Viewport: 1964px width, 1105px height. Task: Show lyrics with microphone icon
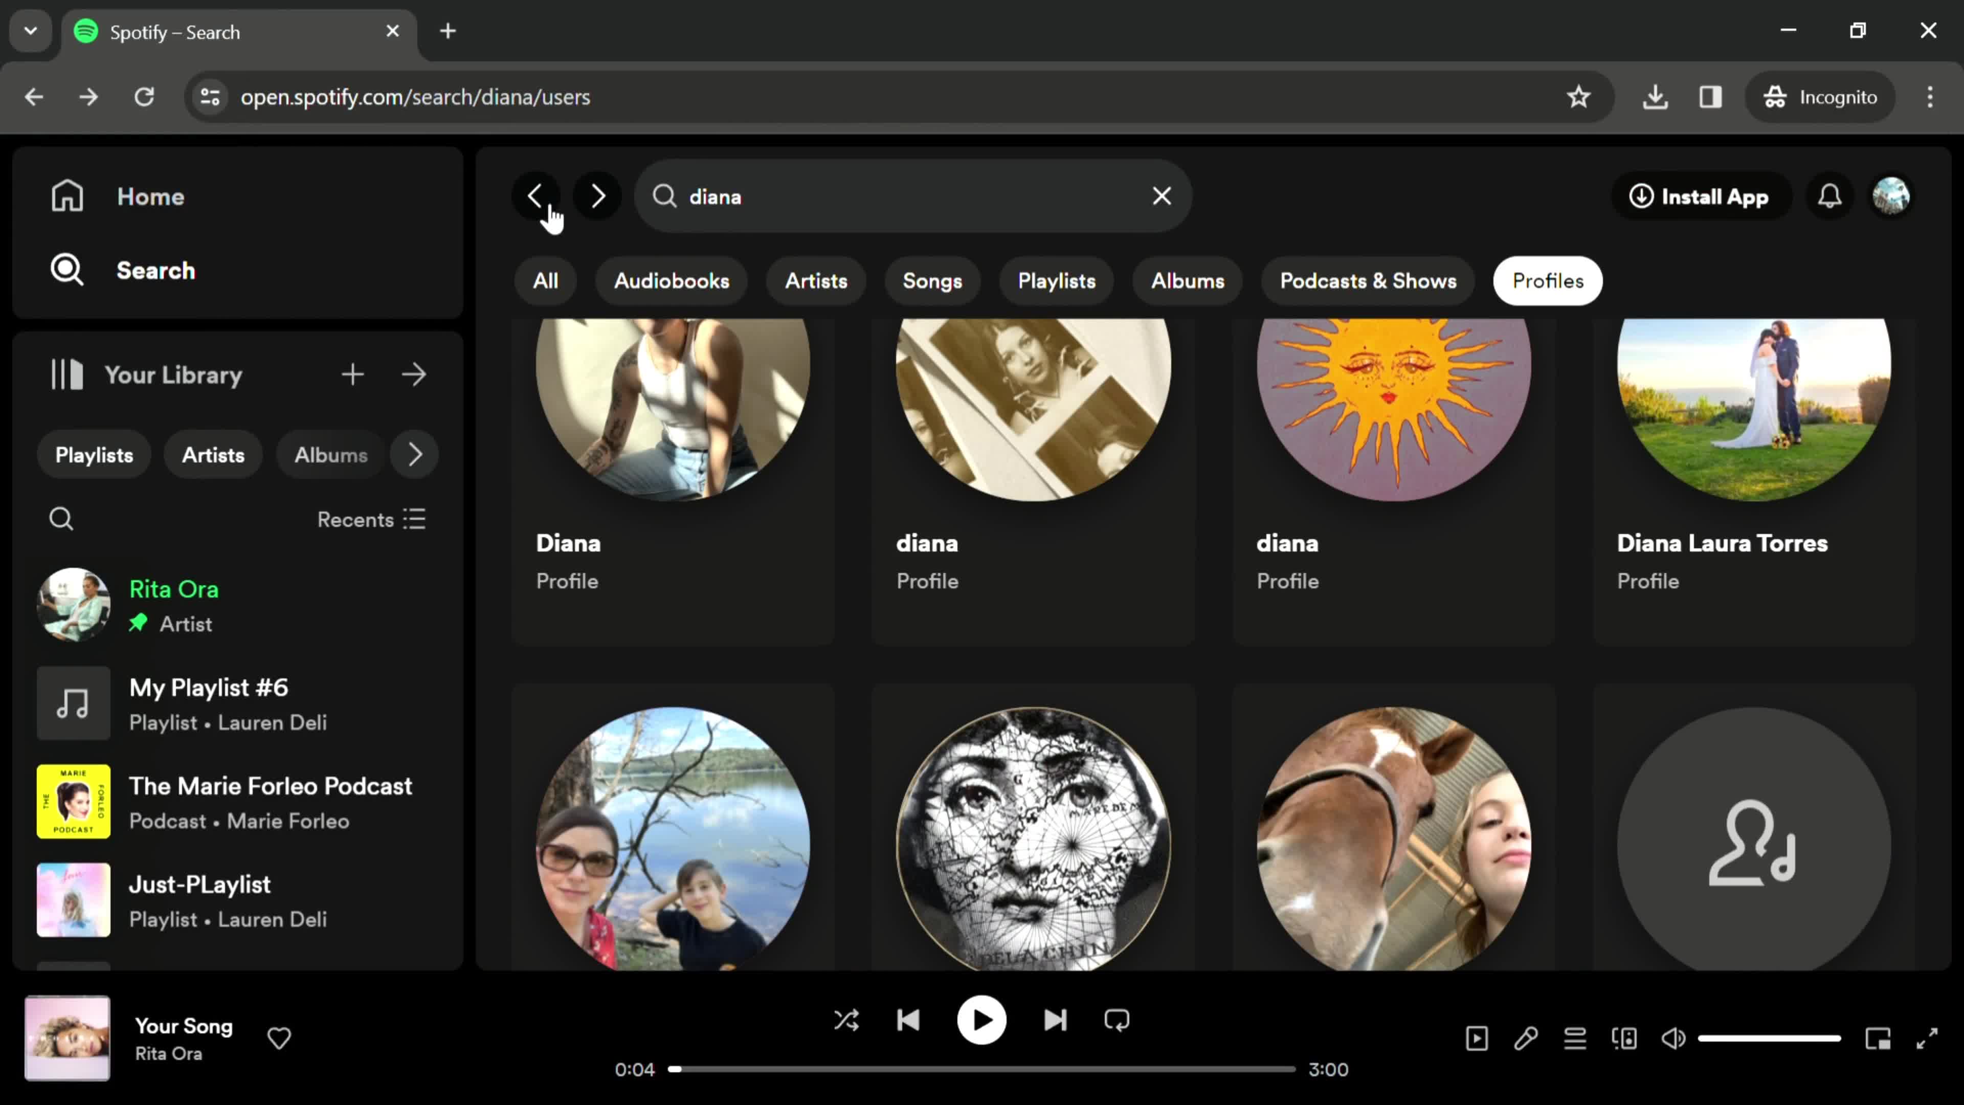[1526, 1038]
